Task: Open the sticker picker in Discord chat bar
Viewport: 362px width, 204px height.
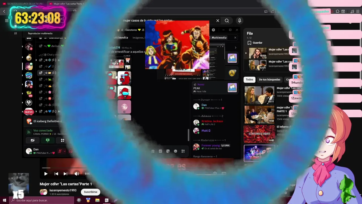Action: 168,151
